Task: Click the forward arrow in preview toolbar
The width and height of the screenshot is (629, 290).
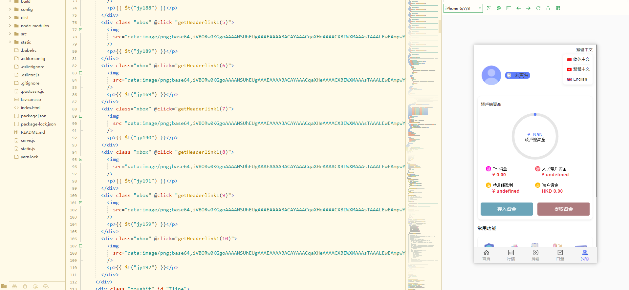Action: [x=528, y=8]
